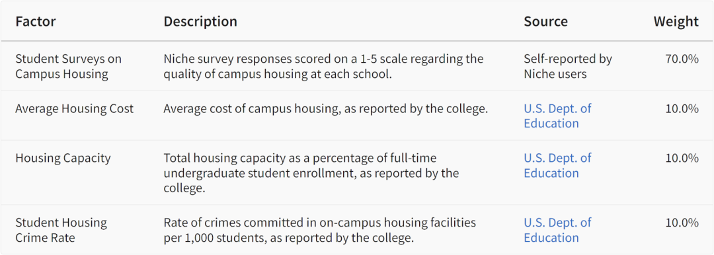714x255 pixels.
Task: Click the Rate of crimes committed description
Action: [320, 230]
